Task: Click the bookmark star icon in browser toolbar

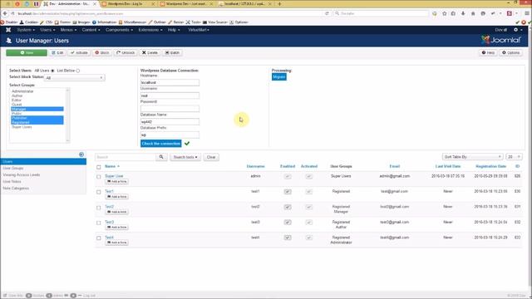Action: [444, 13]
